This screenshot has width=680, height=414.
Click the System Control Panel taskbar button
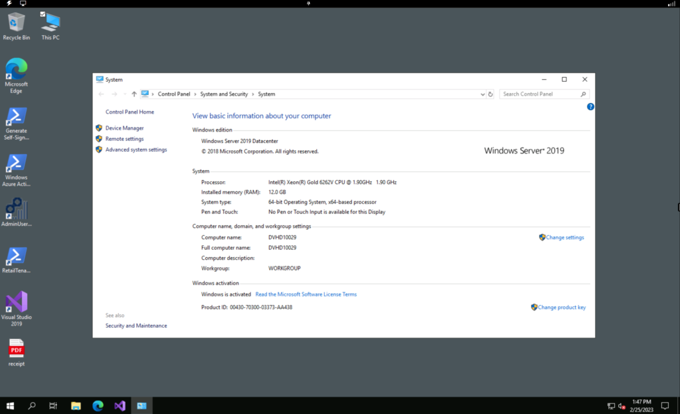pos(142,406)
